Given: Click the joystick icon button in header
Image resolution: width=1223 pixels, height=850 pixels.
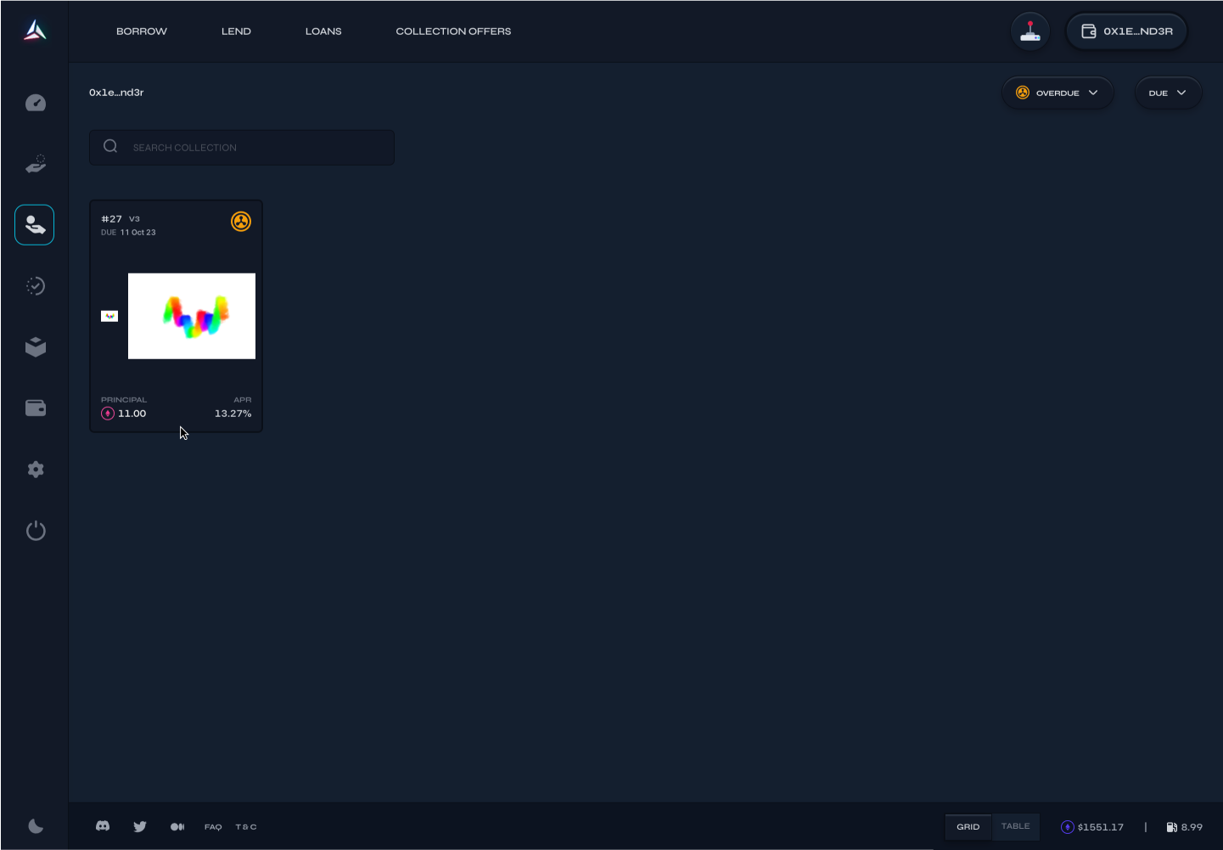Looking at the screenshot, I should [1030, 31].
